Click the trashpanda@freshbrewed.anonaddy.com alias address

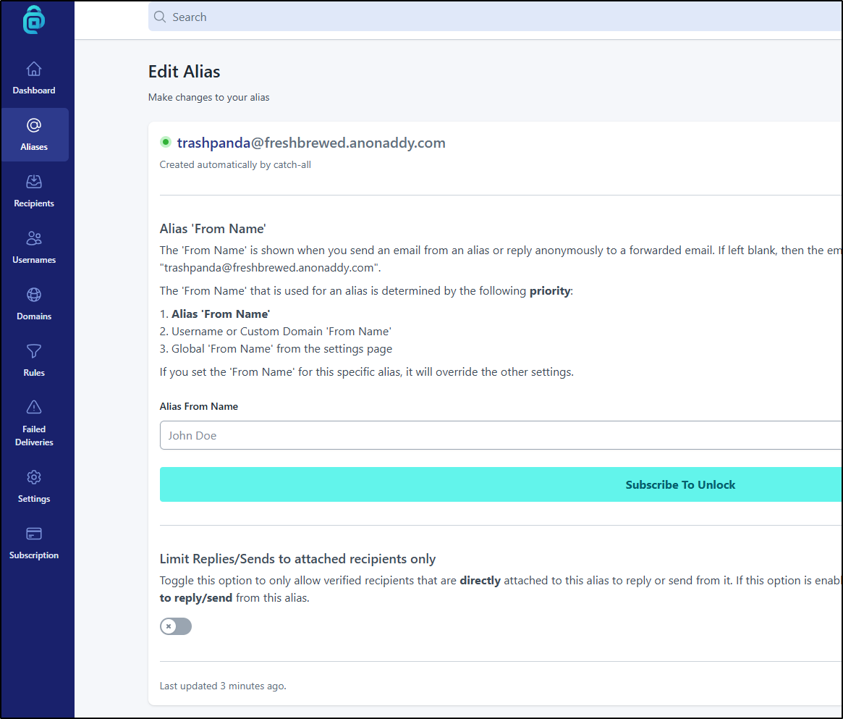311,143
